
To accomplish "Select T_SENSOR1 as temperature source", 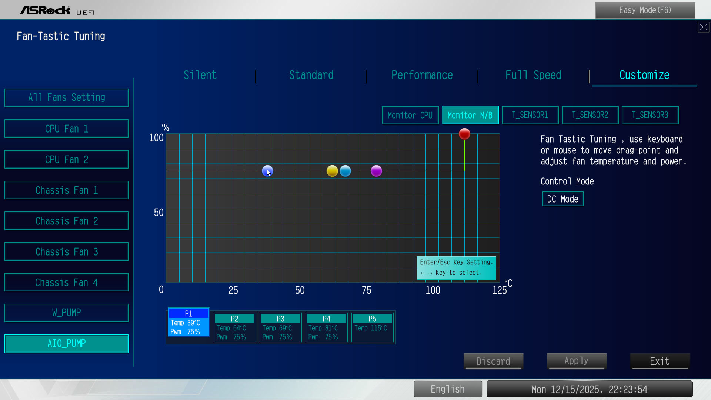I will [530, 115].
